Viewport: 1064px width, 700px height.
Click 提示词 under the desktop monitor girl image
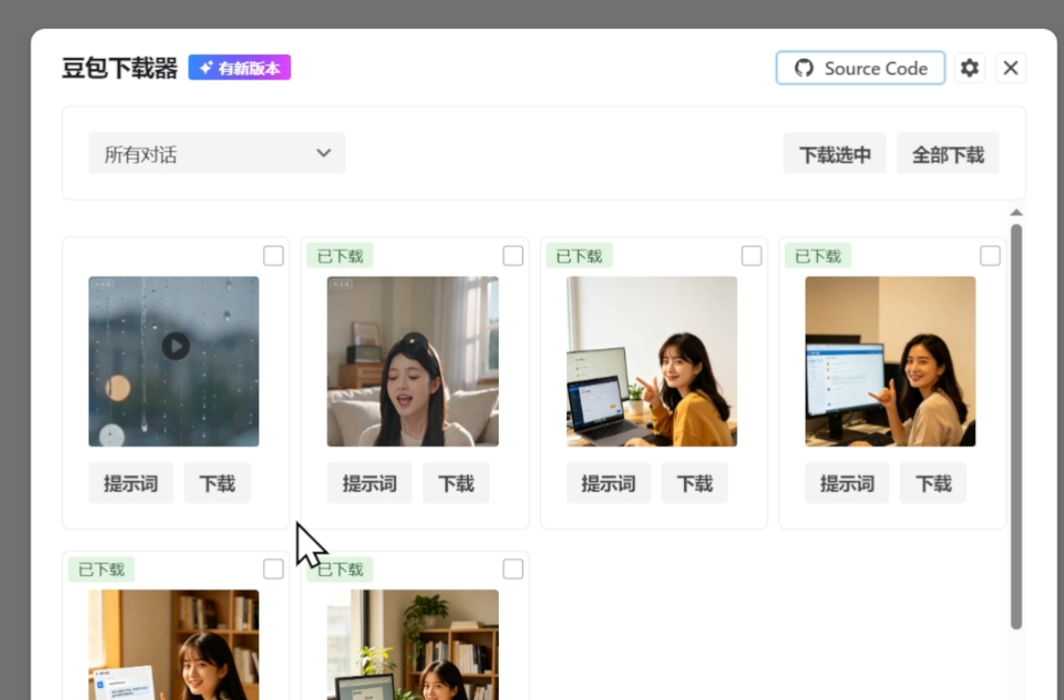point(847,483)
